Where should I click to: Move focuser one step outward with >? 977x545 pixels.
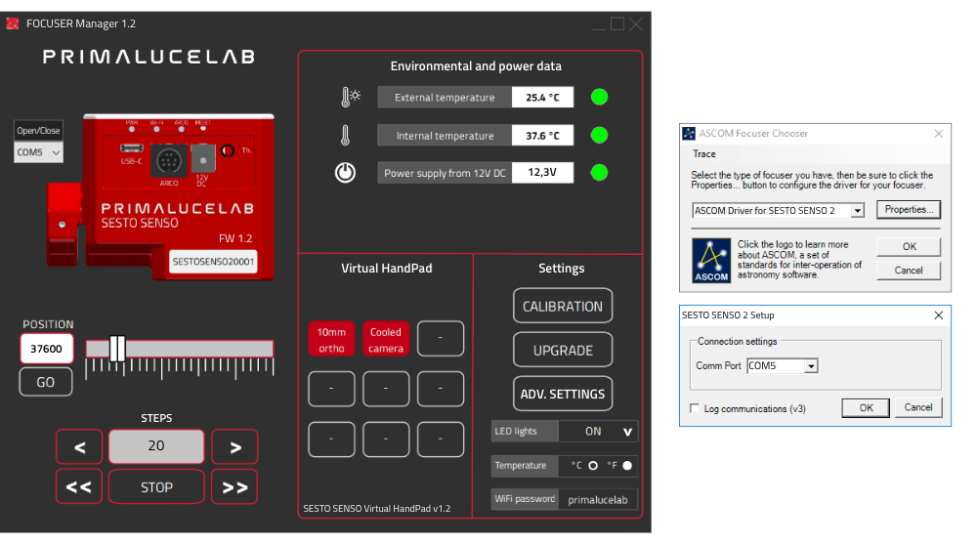pyautogui.click(x=234, y=446)
